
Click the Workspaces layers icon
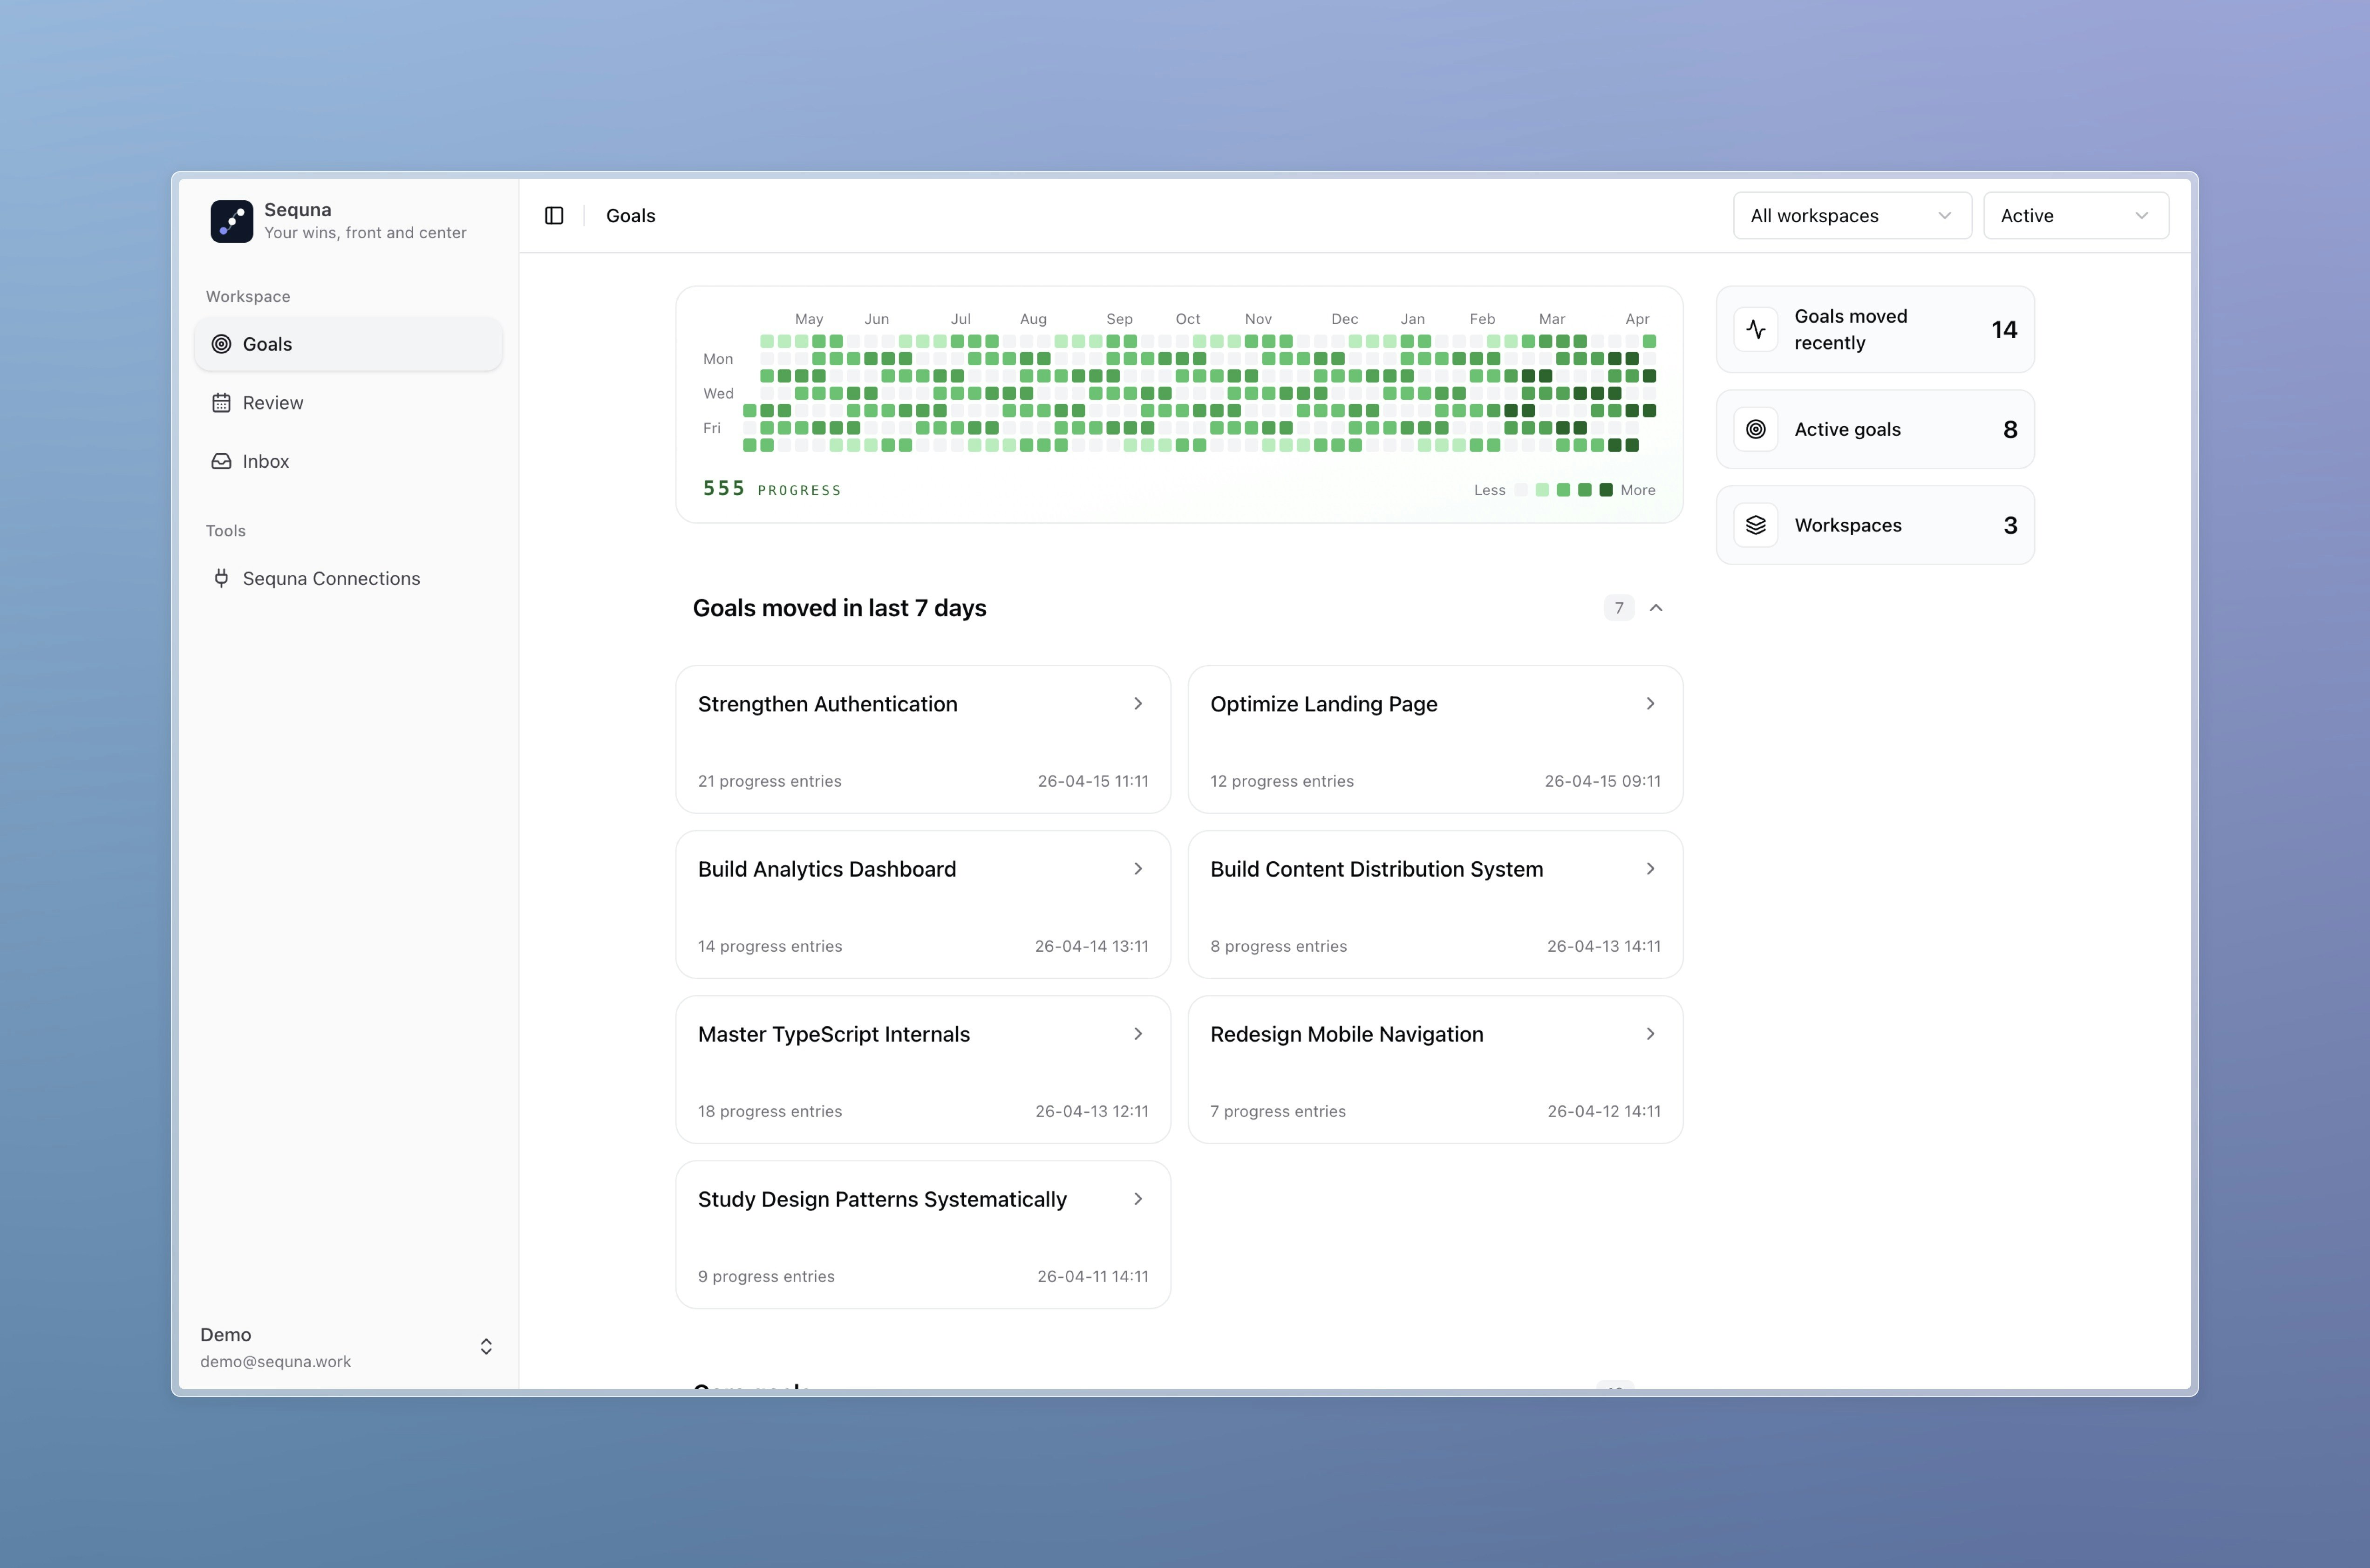pyautogui.click(x=1755, y=525)
